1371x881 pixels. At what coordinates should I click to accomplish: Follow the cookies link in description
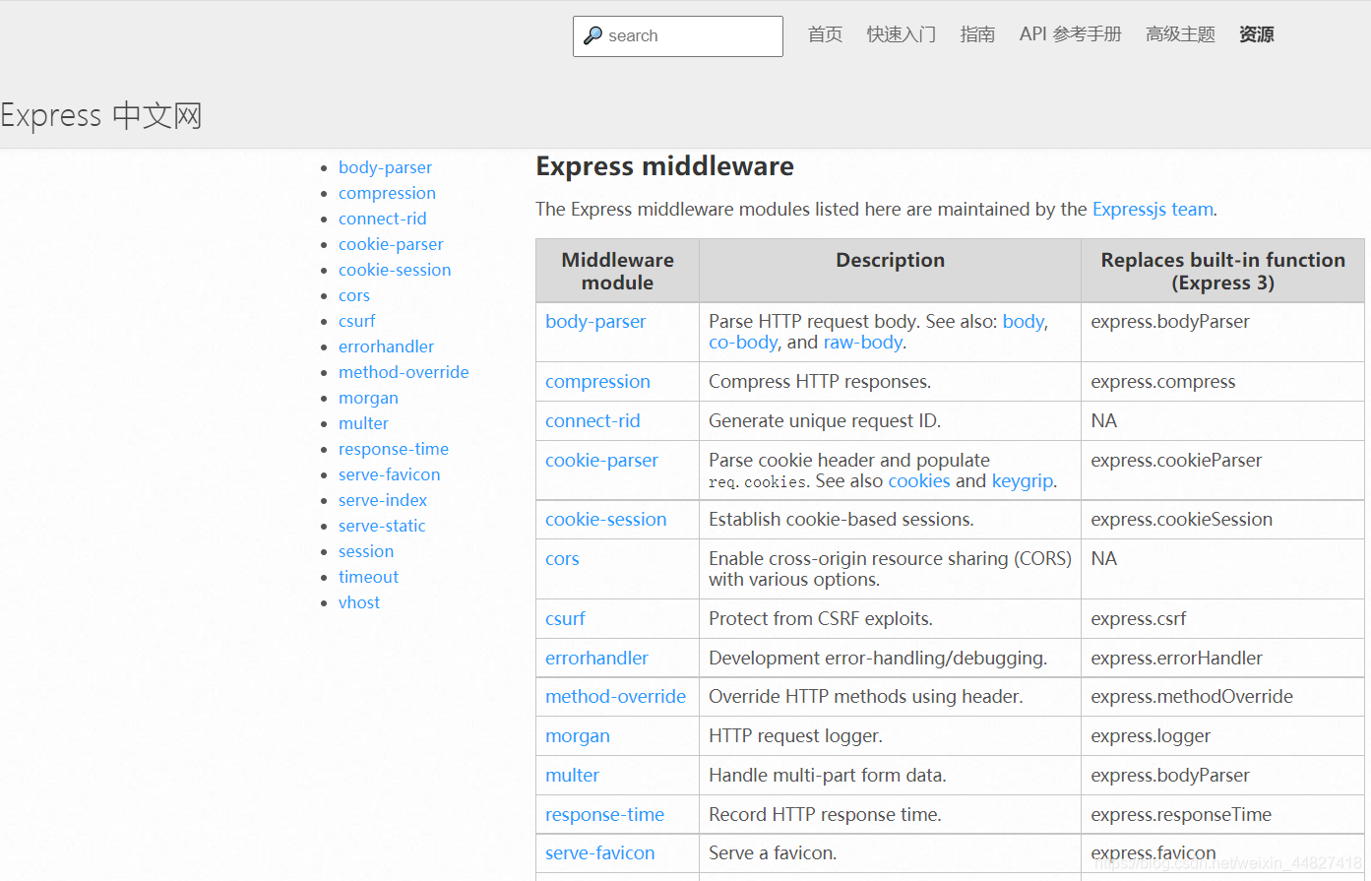919,480
